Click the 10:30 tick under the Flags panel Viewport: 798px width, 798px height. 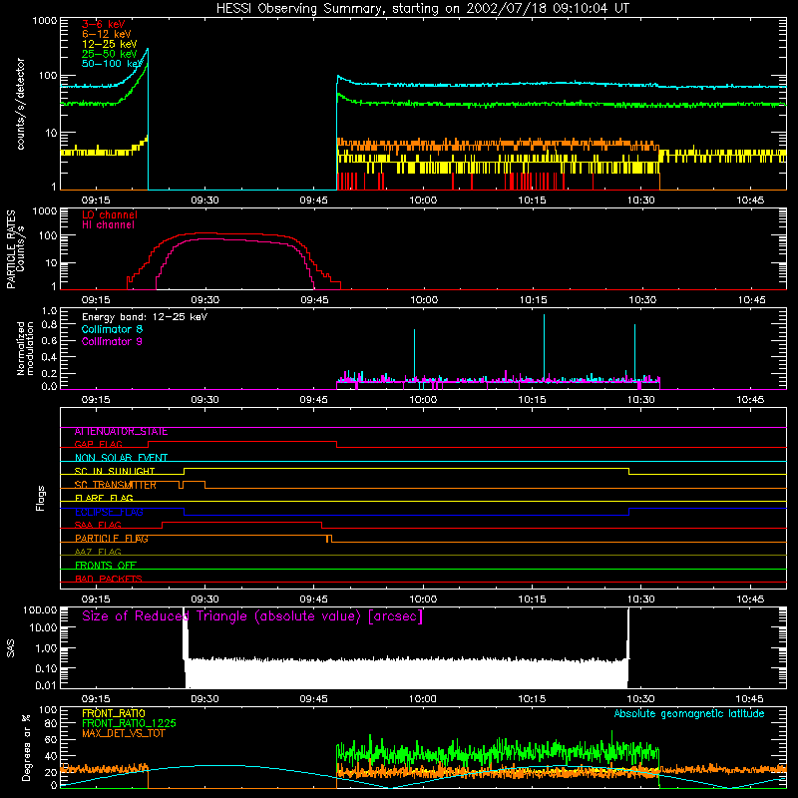pyautogui.click(x=640, y=599)
